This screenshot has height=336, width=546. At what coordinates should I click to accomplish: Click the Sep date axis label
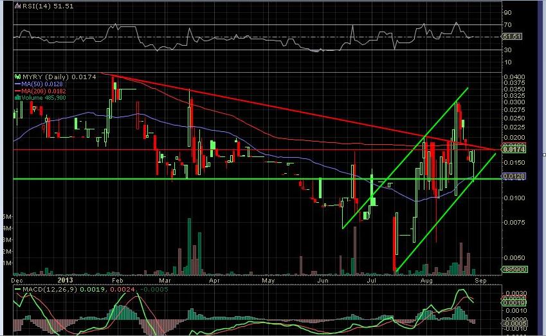click(x=480, y=281)
